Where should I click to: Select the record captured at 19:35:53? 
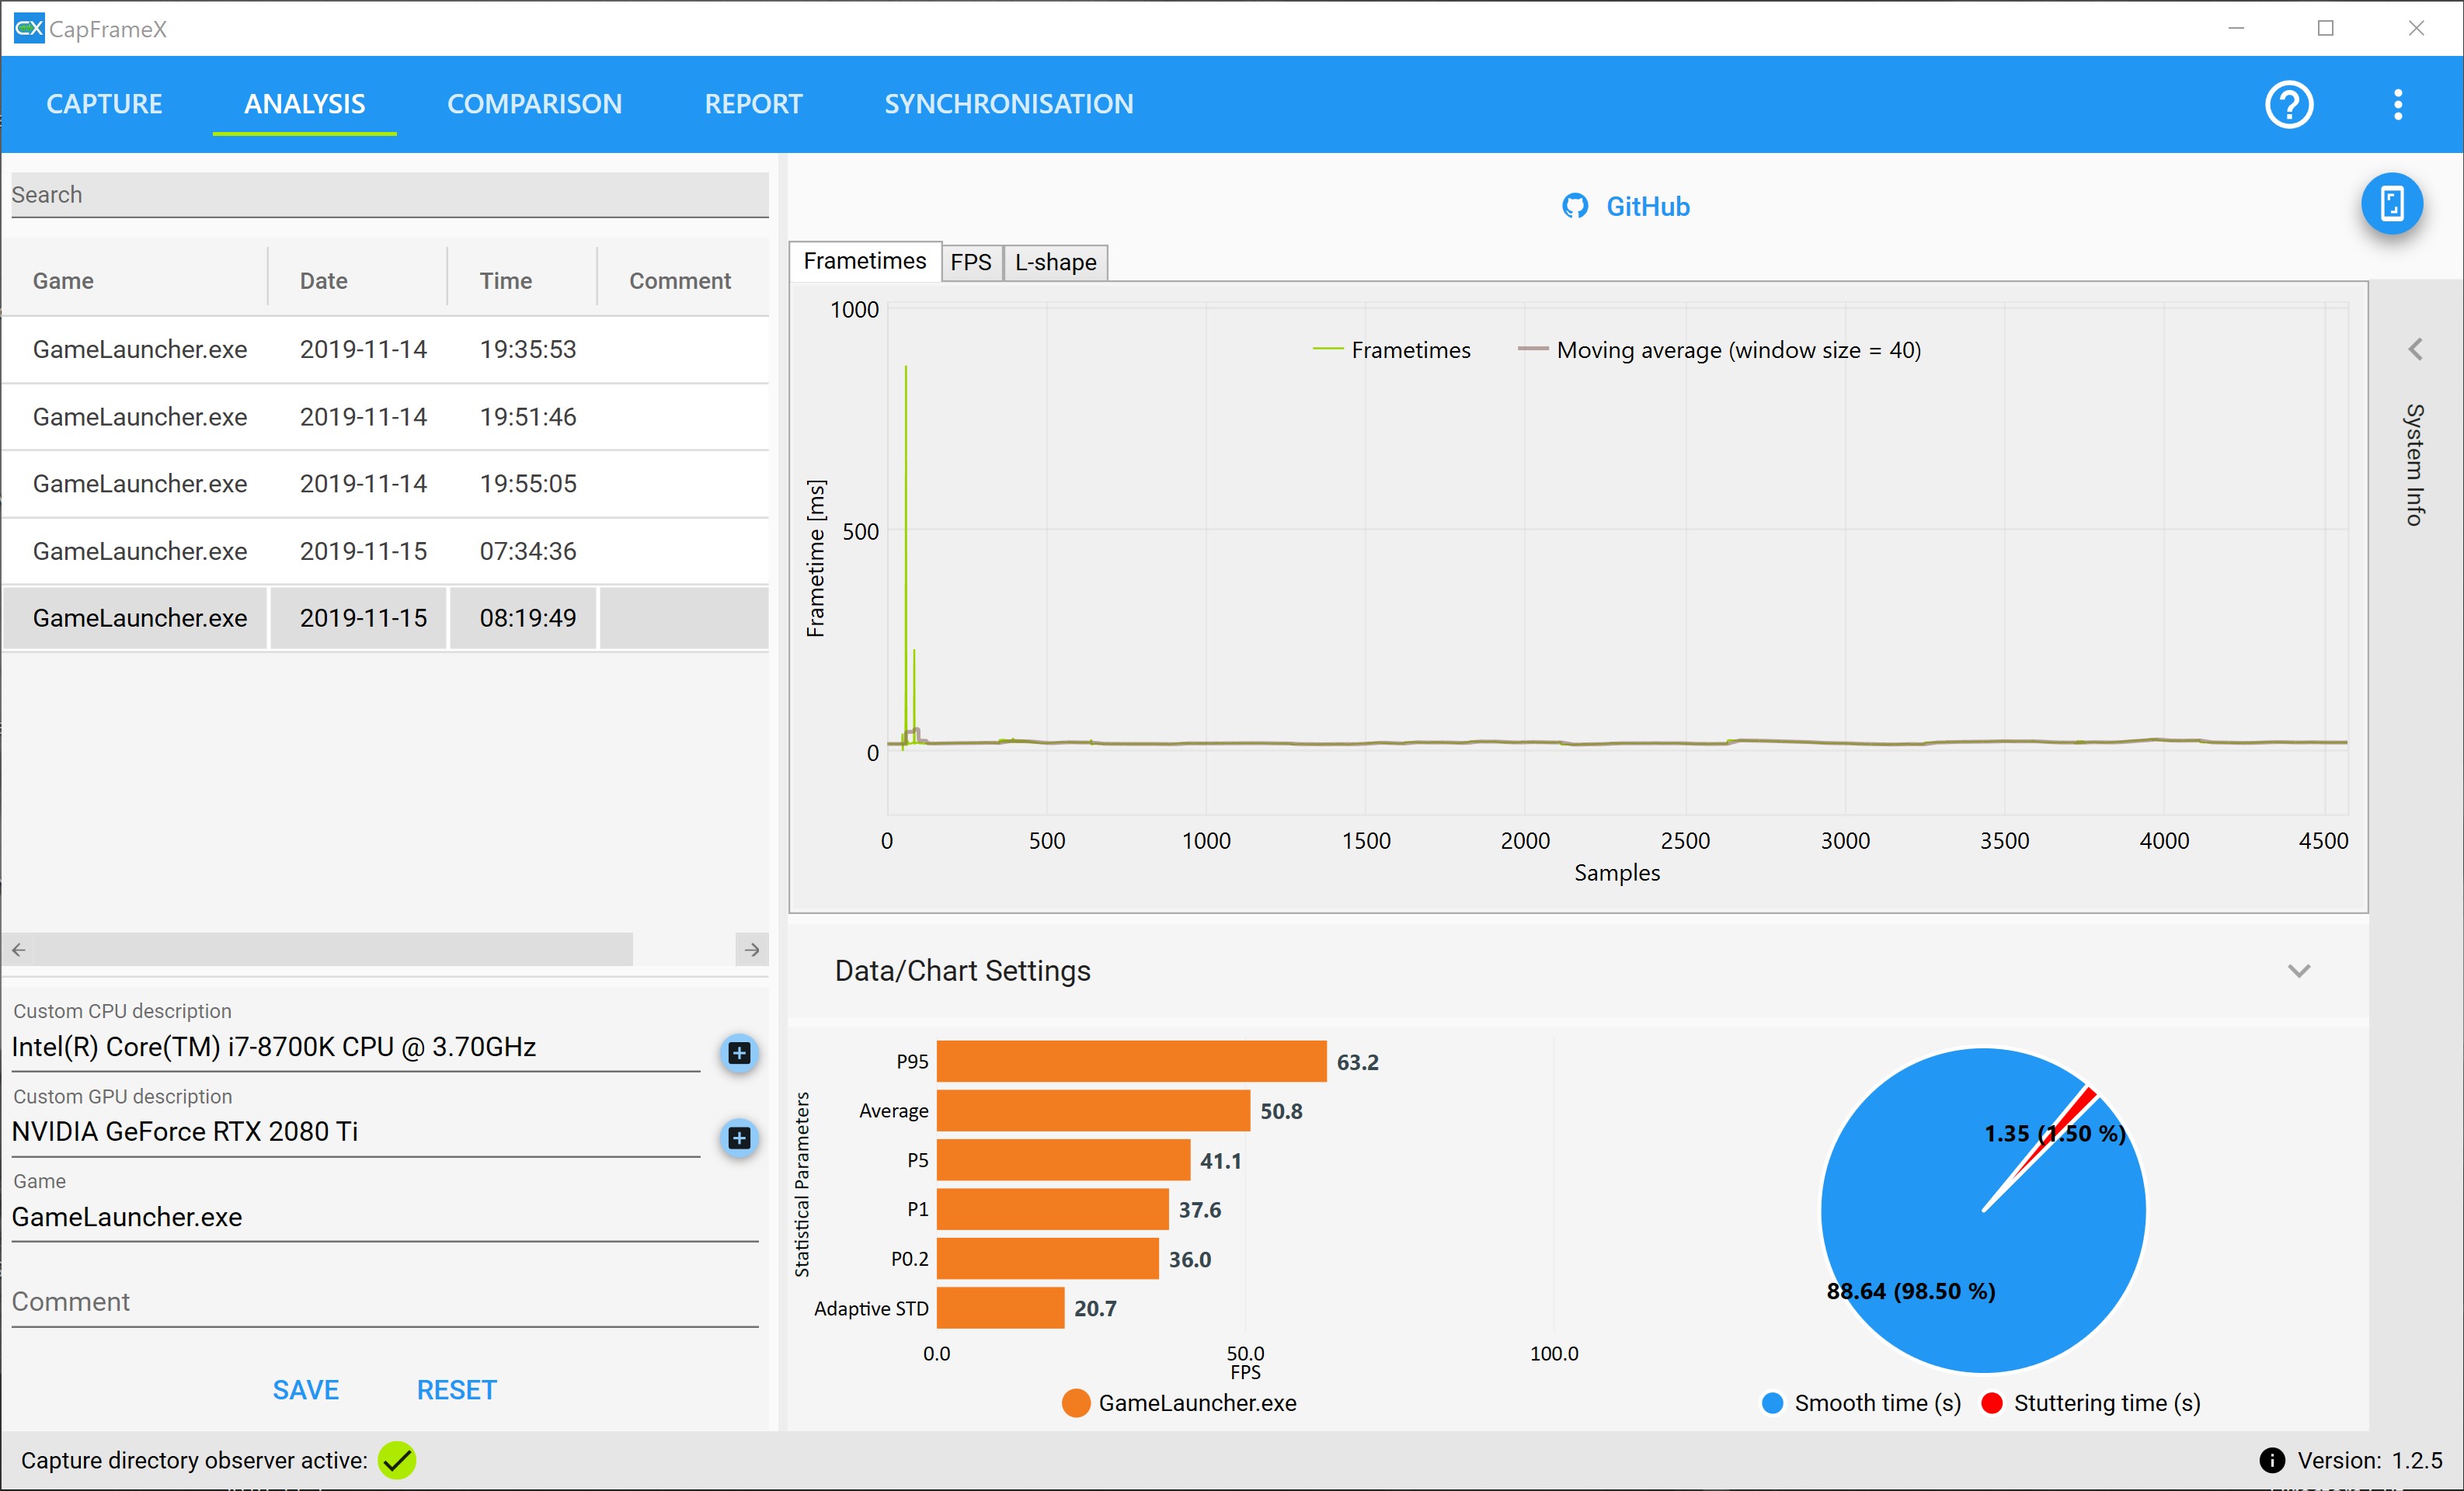[x=386, y=349]
